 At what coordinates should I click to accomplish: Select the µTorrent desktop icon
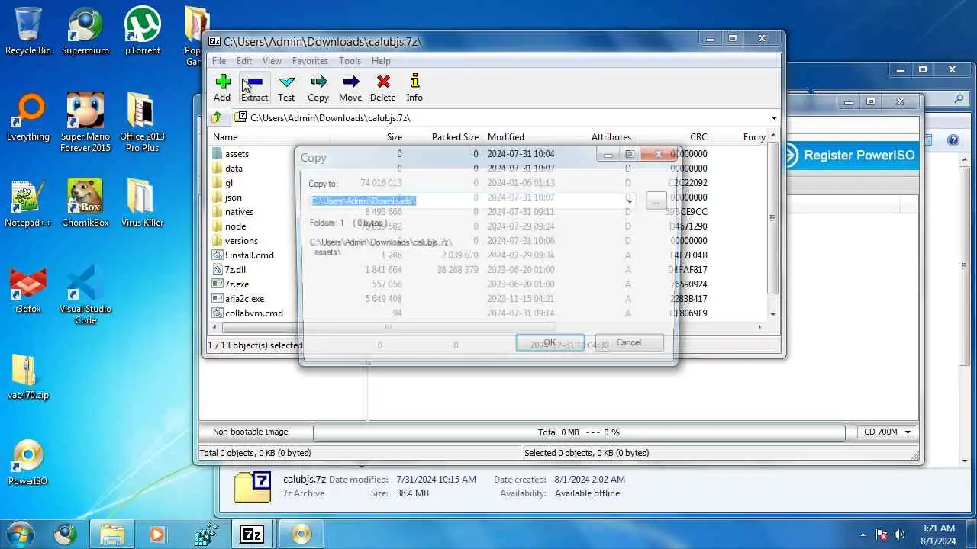pos(143,30)
